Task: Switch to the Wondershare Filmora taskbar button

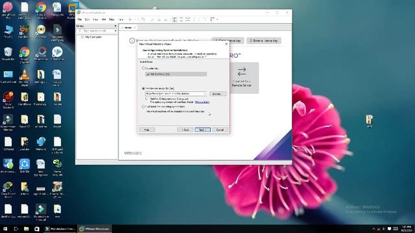Action: coord(60,228)
